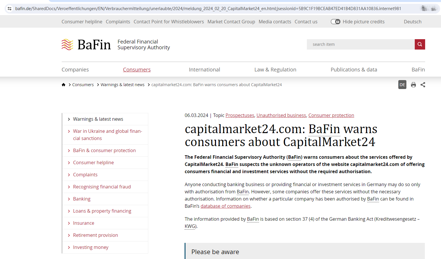Click the Please be aware heading
The image size is (441, 259).
[x=215, y=252]
